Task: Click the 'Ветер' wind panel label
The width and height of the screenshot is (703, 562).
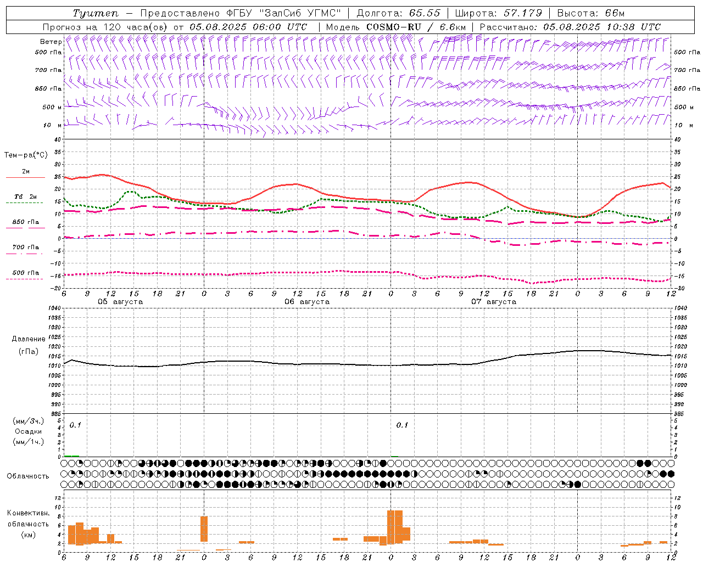Action: 51,42
